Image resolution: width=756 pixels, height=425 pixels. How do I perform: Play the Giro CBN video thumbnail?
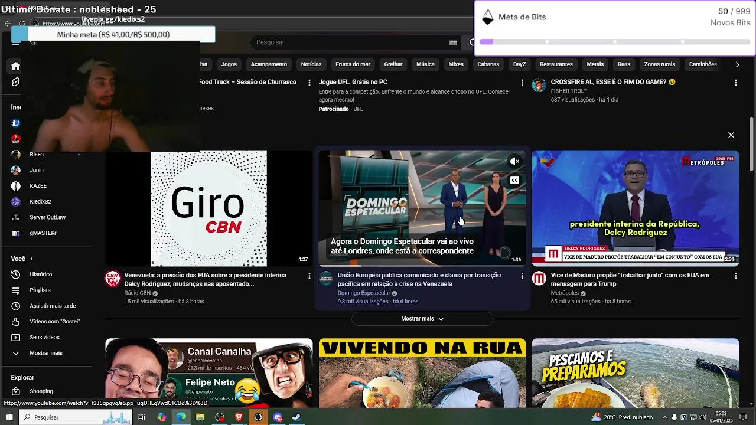click(208, 208)
